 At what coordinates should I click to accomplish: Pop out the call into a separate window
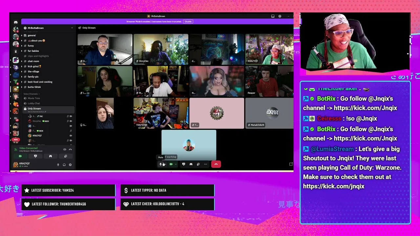coord(291,164)
